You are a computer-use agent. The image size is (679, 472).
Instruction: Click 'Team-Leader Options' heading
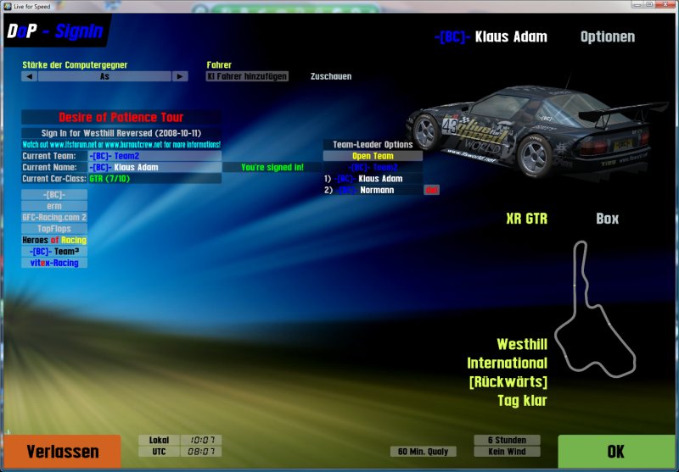pyautogui.click(x=373, y=144)
